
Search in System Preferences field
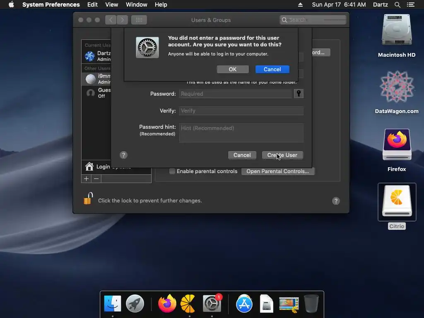coord(313,20)
